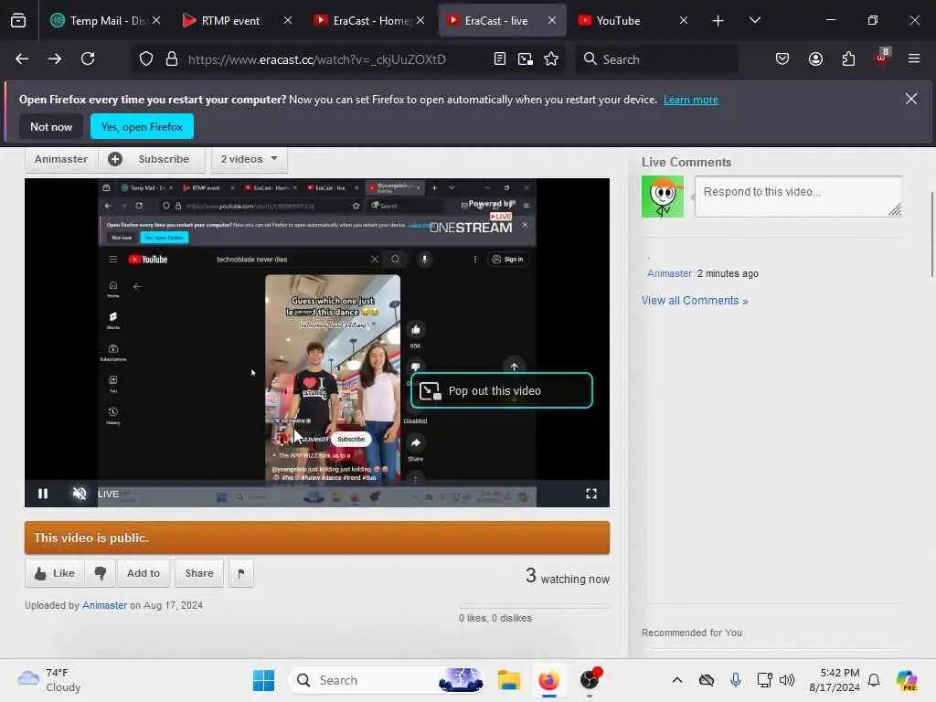
Task: Open the Firefox account icon
Action: click(x=815, y=59)
